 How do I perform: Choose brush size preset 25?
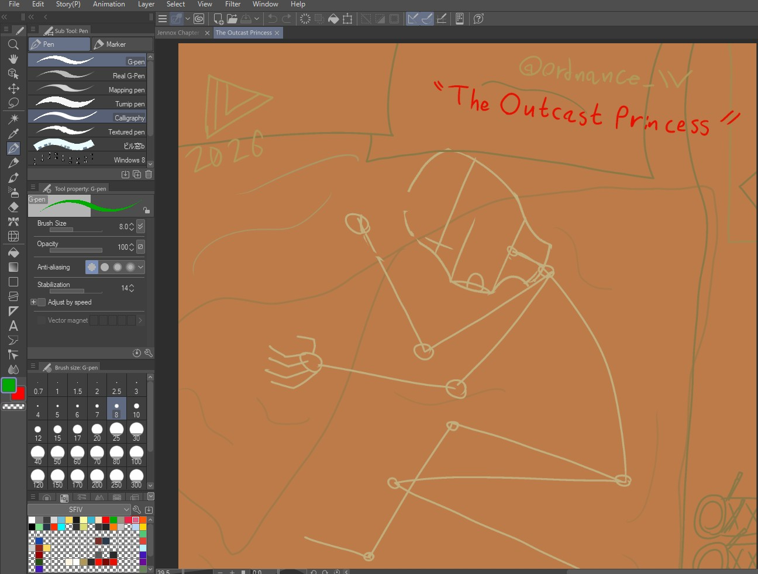(x=116, y=432)
